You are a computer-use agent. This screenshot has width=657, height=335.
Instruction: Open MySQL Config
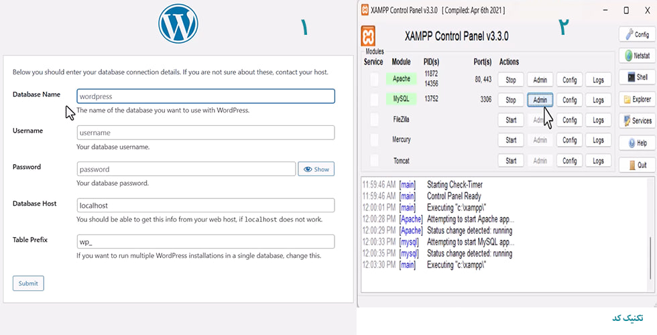(569, 100)
